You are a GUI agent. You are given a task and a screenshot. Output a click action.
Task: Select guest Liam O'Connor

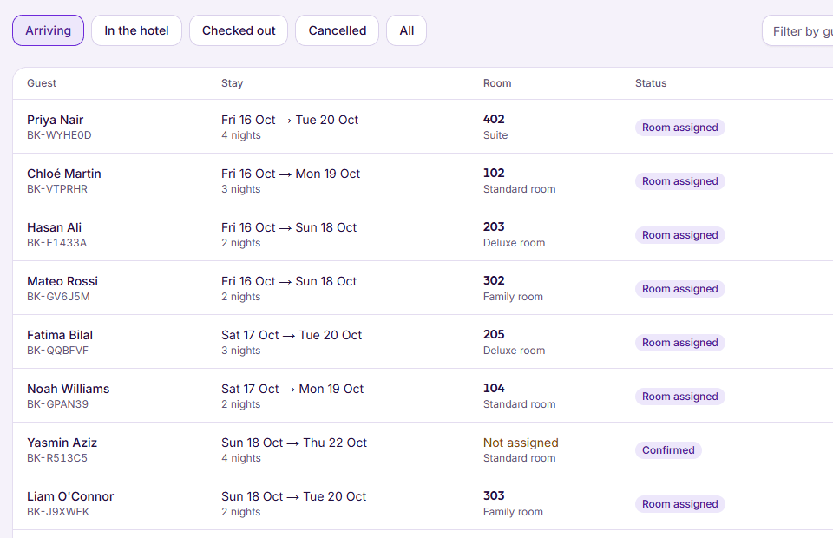pos(70,496)
